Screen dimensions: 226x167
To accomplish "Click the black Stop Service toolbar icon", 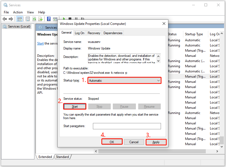I will point(70,19).
